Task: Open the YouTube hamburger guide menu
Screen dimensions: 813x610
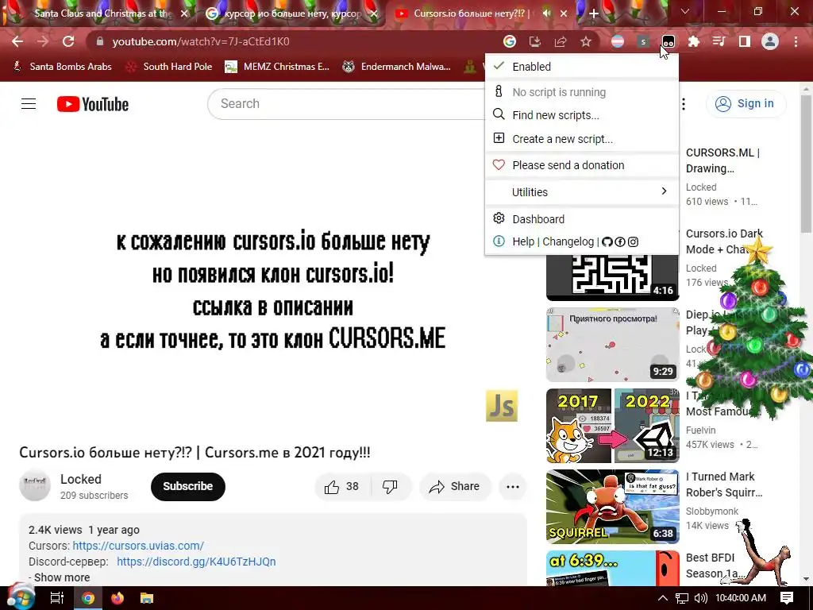Action: (29, 104)
